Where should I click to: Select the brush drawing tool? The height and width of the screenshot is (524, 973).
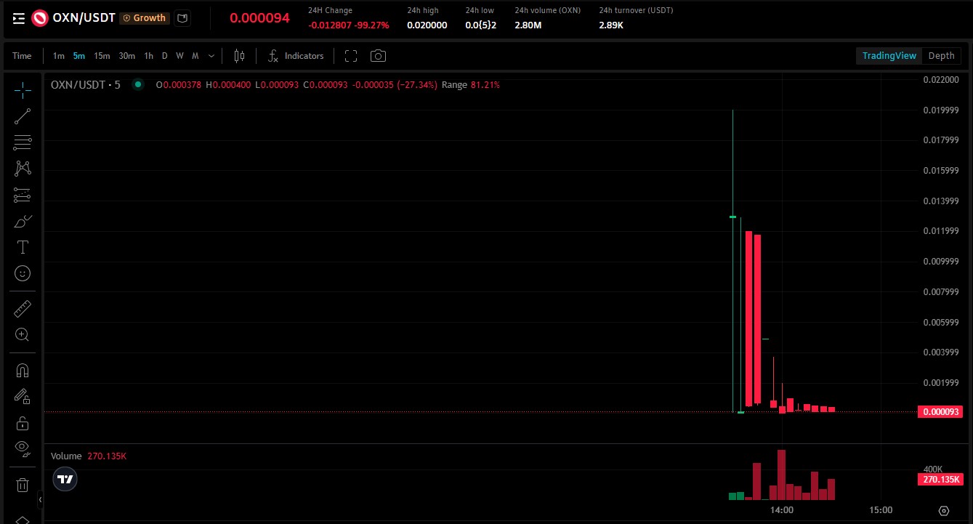[22, 220]
